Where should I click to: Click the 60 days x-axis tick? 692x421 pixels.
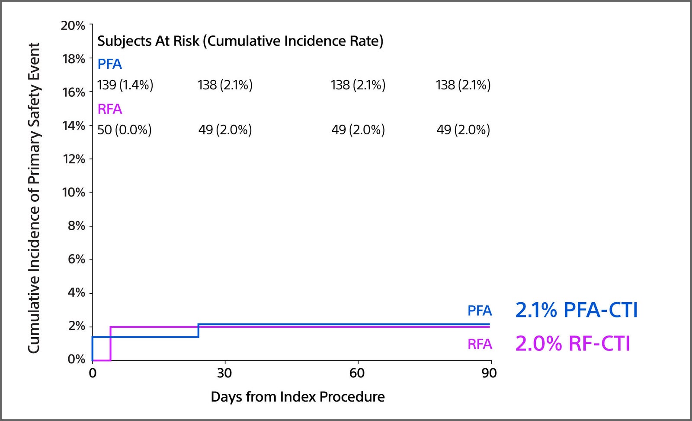pos(357,373)
